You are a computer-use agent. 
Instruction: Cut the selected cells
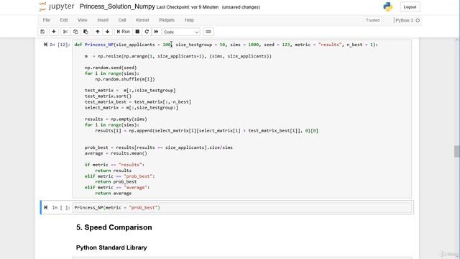pyautogui.click(x=65, y=32)
